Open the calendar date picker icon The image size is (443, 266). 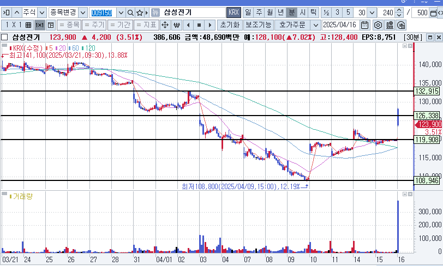(x=365, y=25)
